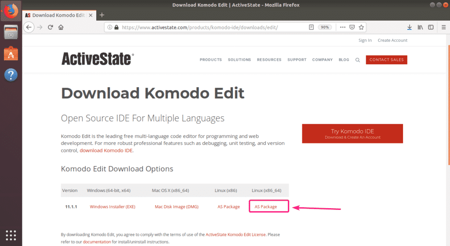Image resolution: width=450 pixels, height=246 pixels.
Task: Click the Create Account link
Action: [392, 40]
